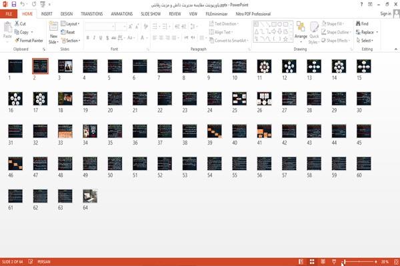
Task: Switch to the INSERT tab
Action: [47, 14]
